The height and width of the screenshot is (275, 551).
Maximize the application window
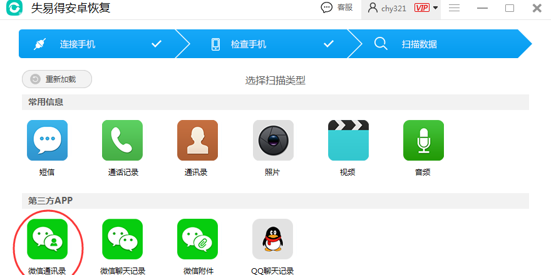tap(510, 8)
